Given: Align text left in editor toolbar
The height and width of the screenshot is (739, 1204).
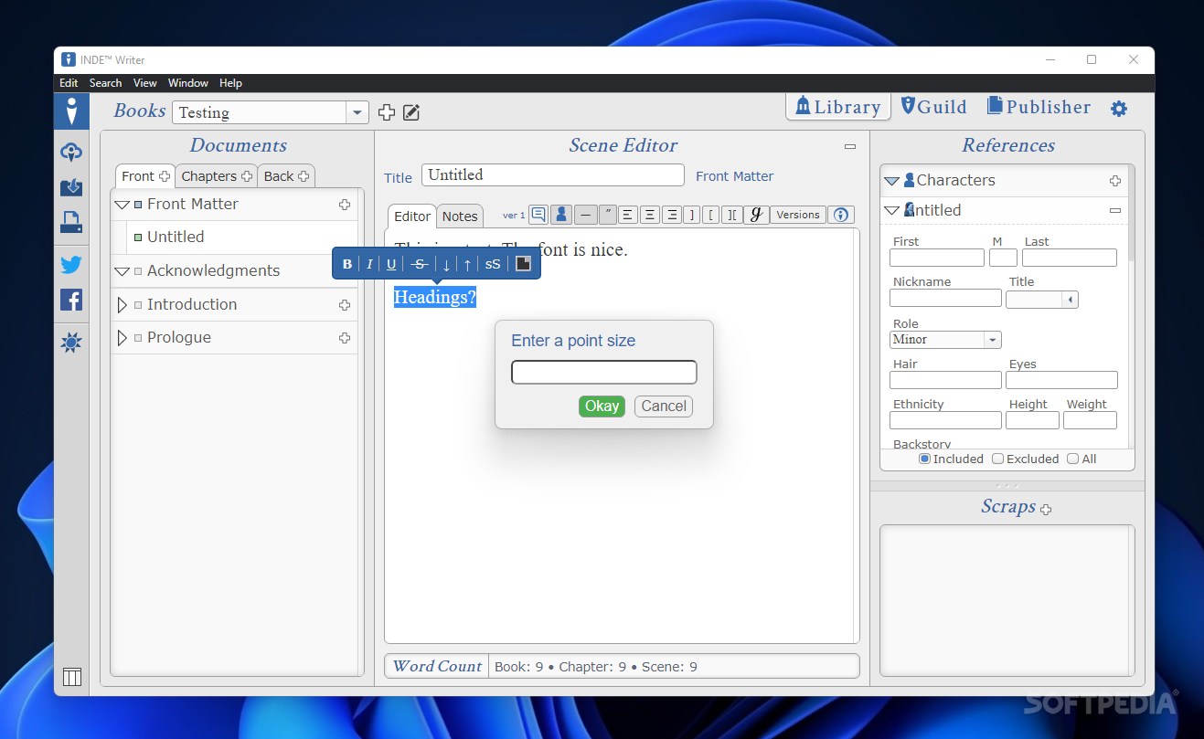Looking at the screenshot, I should [628, 215].
